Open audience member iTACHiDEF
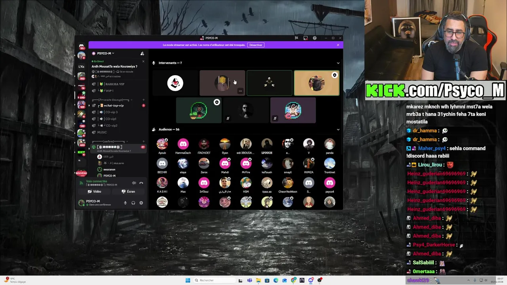This screenshot has height=285, width=507. (204, 146)
